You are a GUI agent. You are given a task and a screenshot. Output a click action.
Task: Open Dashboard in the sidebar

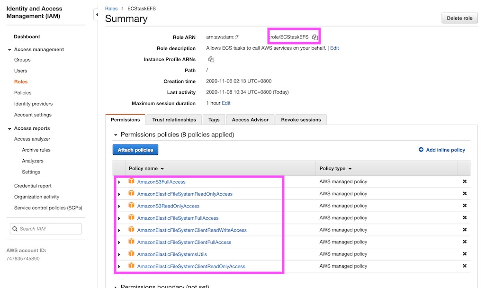[27, 36]
